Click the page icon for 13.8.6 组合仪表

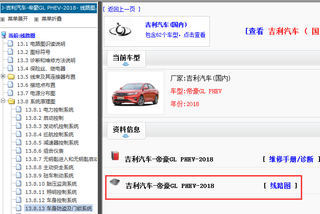(x=19, y=150)
